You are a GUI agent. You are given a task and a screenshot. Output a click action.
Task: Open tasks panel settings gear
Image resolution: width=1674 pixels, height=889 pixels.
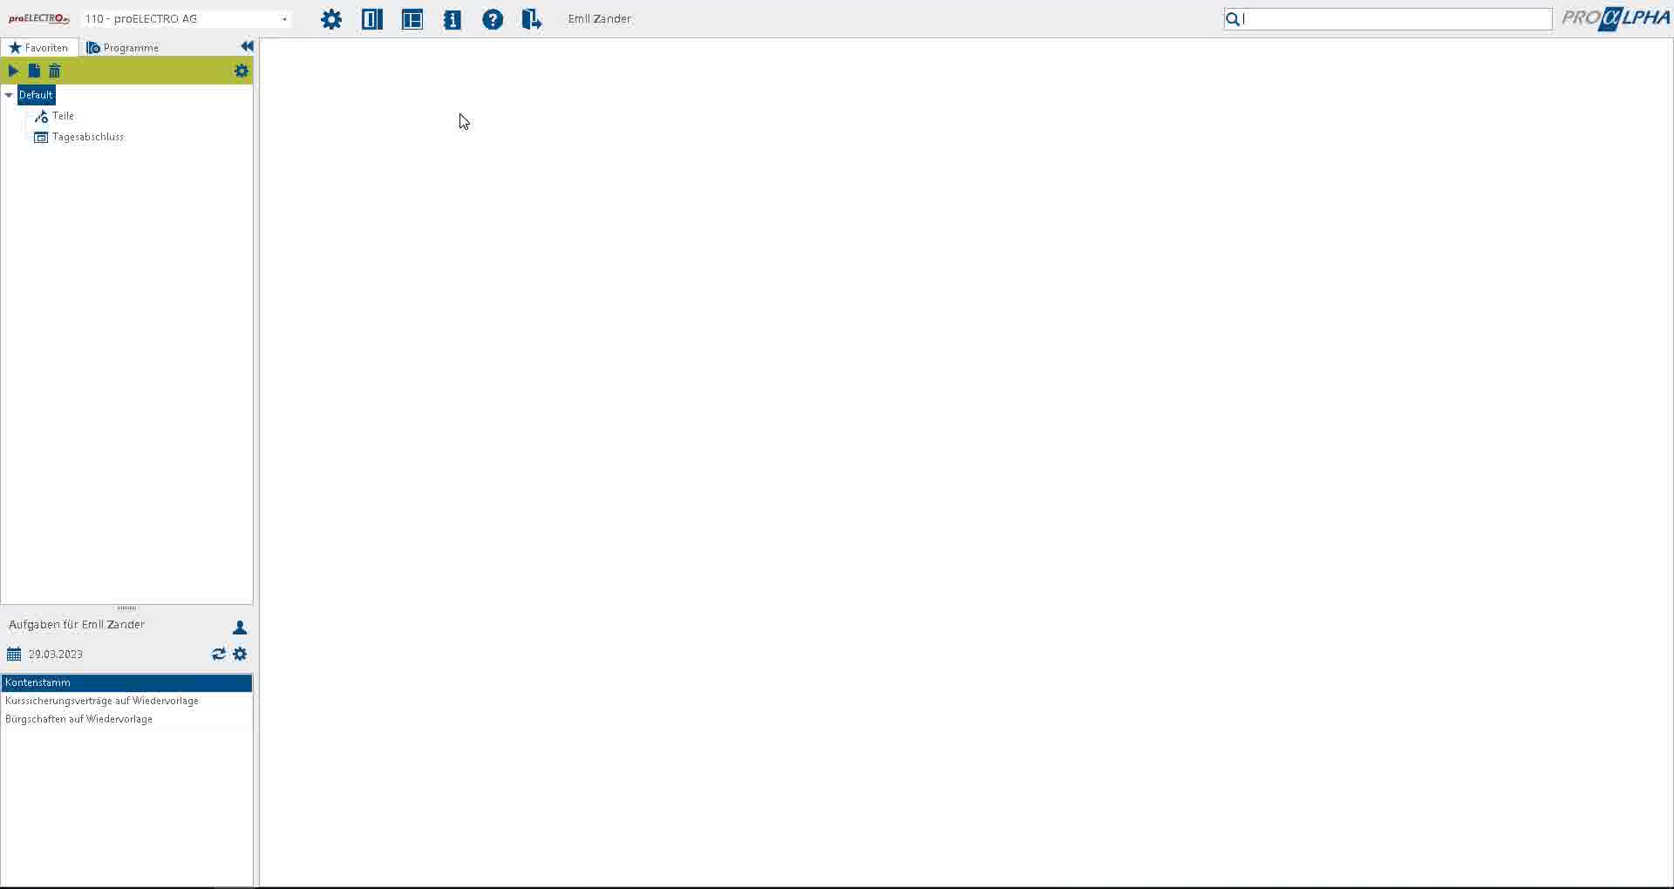[240, 654]
